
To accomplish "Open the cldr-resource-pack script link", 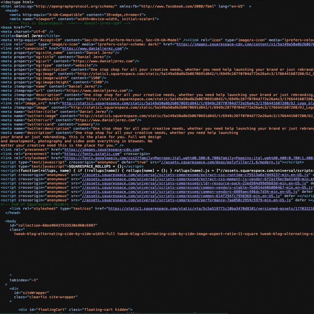I will point(194,183).
